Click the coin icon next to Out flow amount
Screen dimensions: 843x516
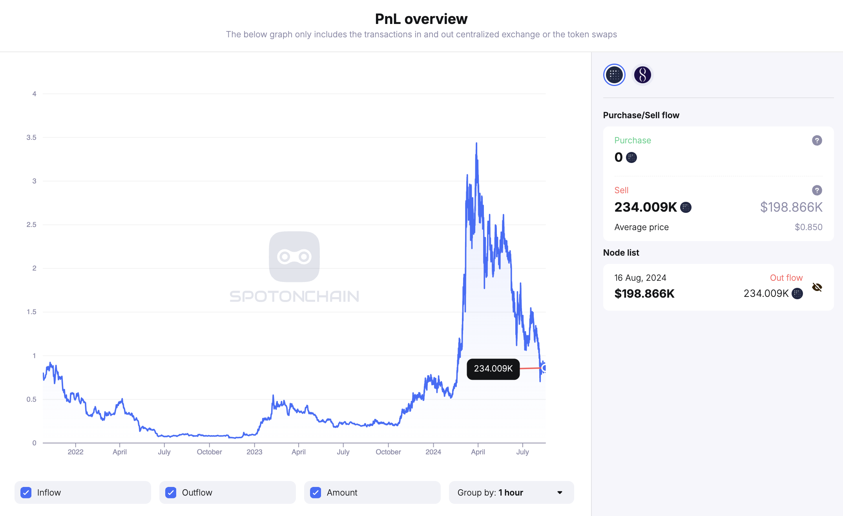[x=797, y=294]
